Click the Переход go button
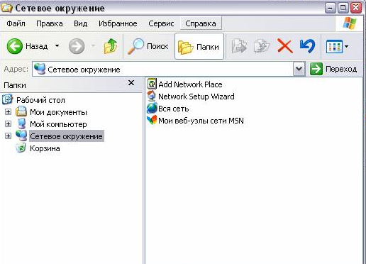Image resolution: width=366 pixels, height=264 pixels. tap(333, 69)
